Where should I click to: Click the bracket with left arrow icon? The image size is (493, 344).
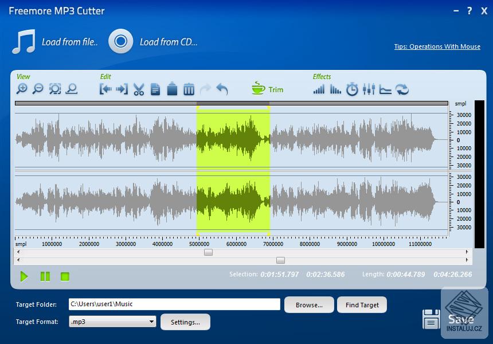point(105,89)
